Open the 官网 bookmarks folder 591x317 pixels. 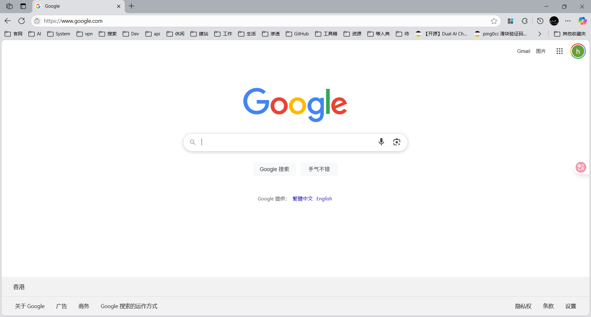click(x=14, y=34)
